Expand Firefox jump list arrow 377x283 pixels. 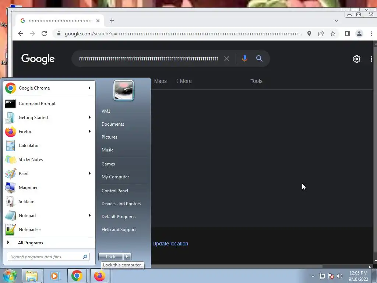pyautogui.click(x=90, y=132)
